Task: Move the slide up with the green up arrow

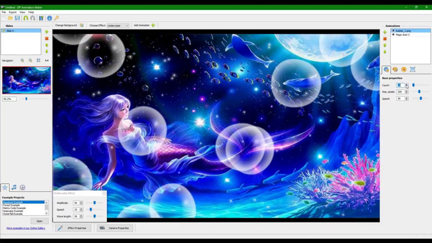Action: coord(47,45)
